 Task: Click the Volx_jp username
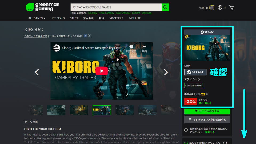click(203, 8)
